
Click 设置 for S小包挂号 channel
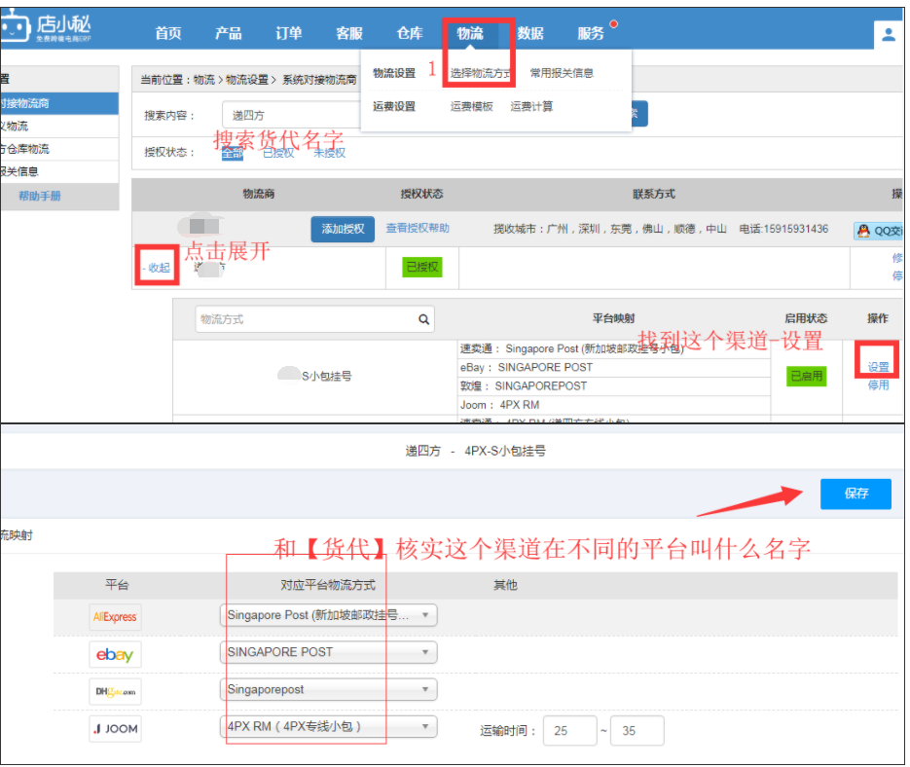(x=878, y=367)
